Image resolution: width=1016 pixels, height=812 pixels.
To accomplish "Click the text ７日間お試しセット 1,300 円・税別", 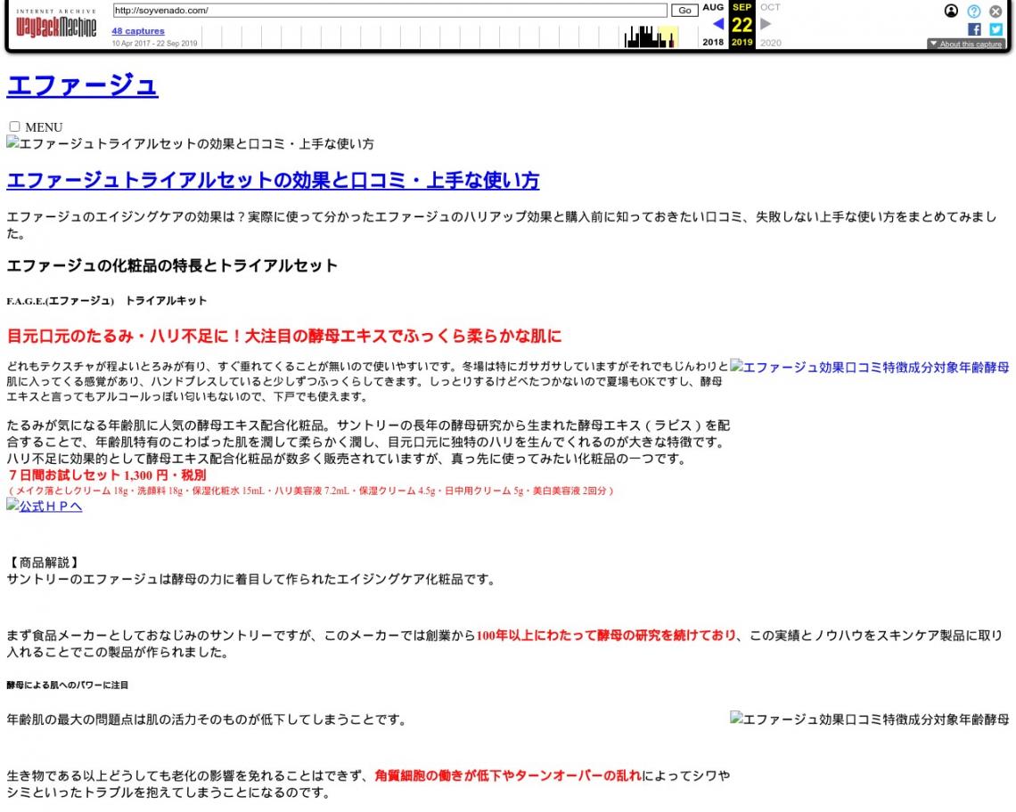I will 106,475.
